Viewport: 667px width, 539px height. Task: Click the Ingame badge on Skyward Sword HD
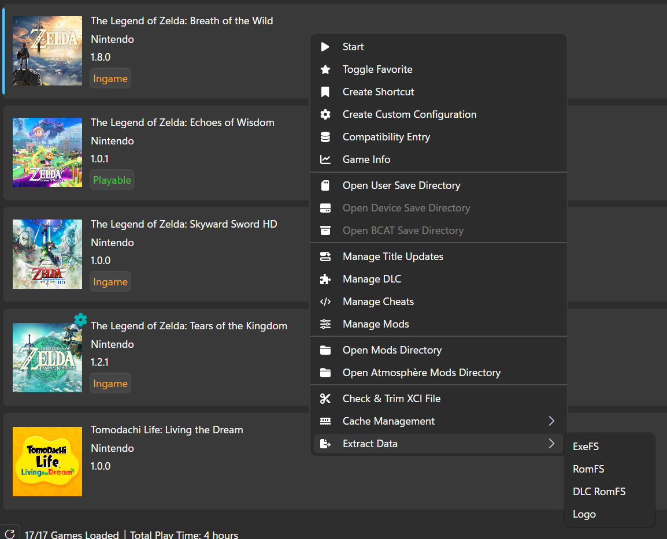[x=110, y=281]
